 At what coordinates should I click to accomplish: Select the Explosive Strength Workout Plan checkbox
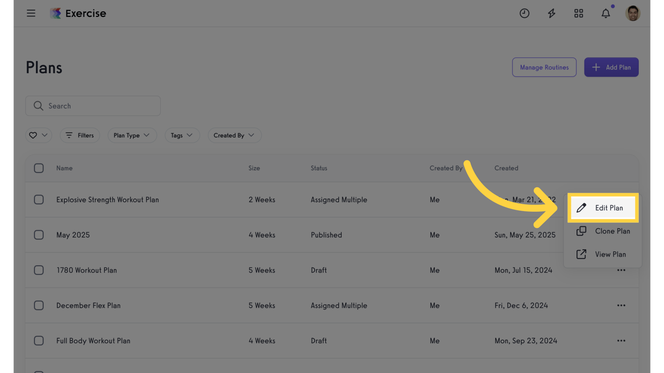click(x=39, y=200)
